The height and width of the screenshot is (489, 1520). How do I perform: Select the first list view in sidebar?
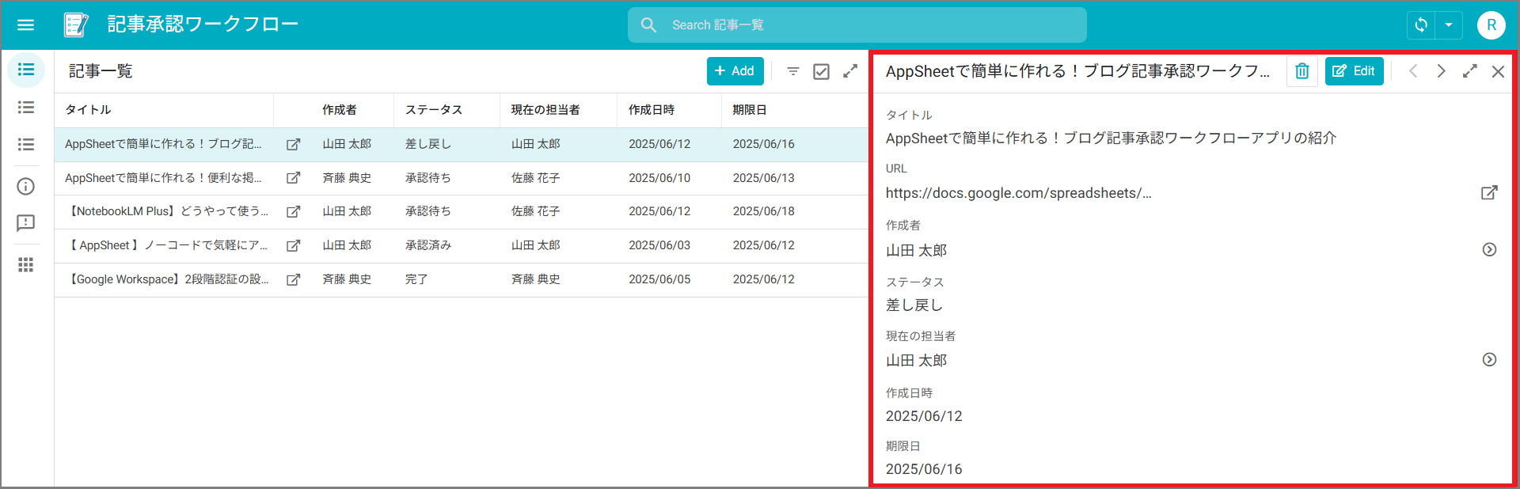click(x=26, y=70)
